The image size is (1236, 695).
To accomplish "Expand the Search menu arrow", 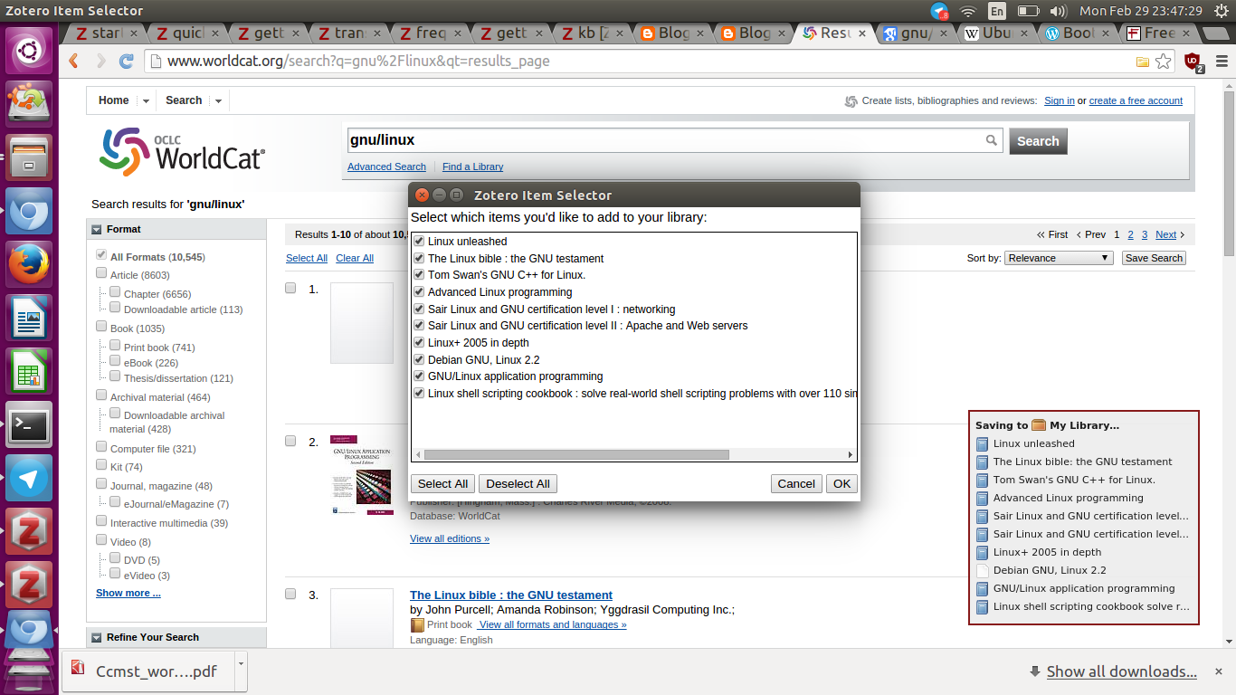I will pos(218,101).
